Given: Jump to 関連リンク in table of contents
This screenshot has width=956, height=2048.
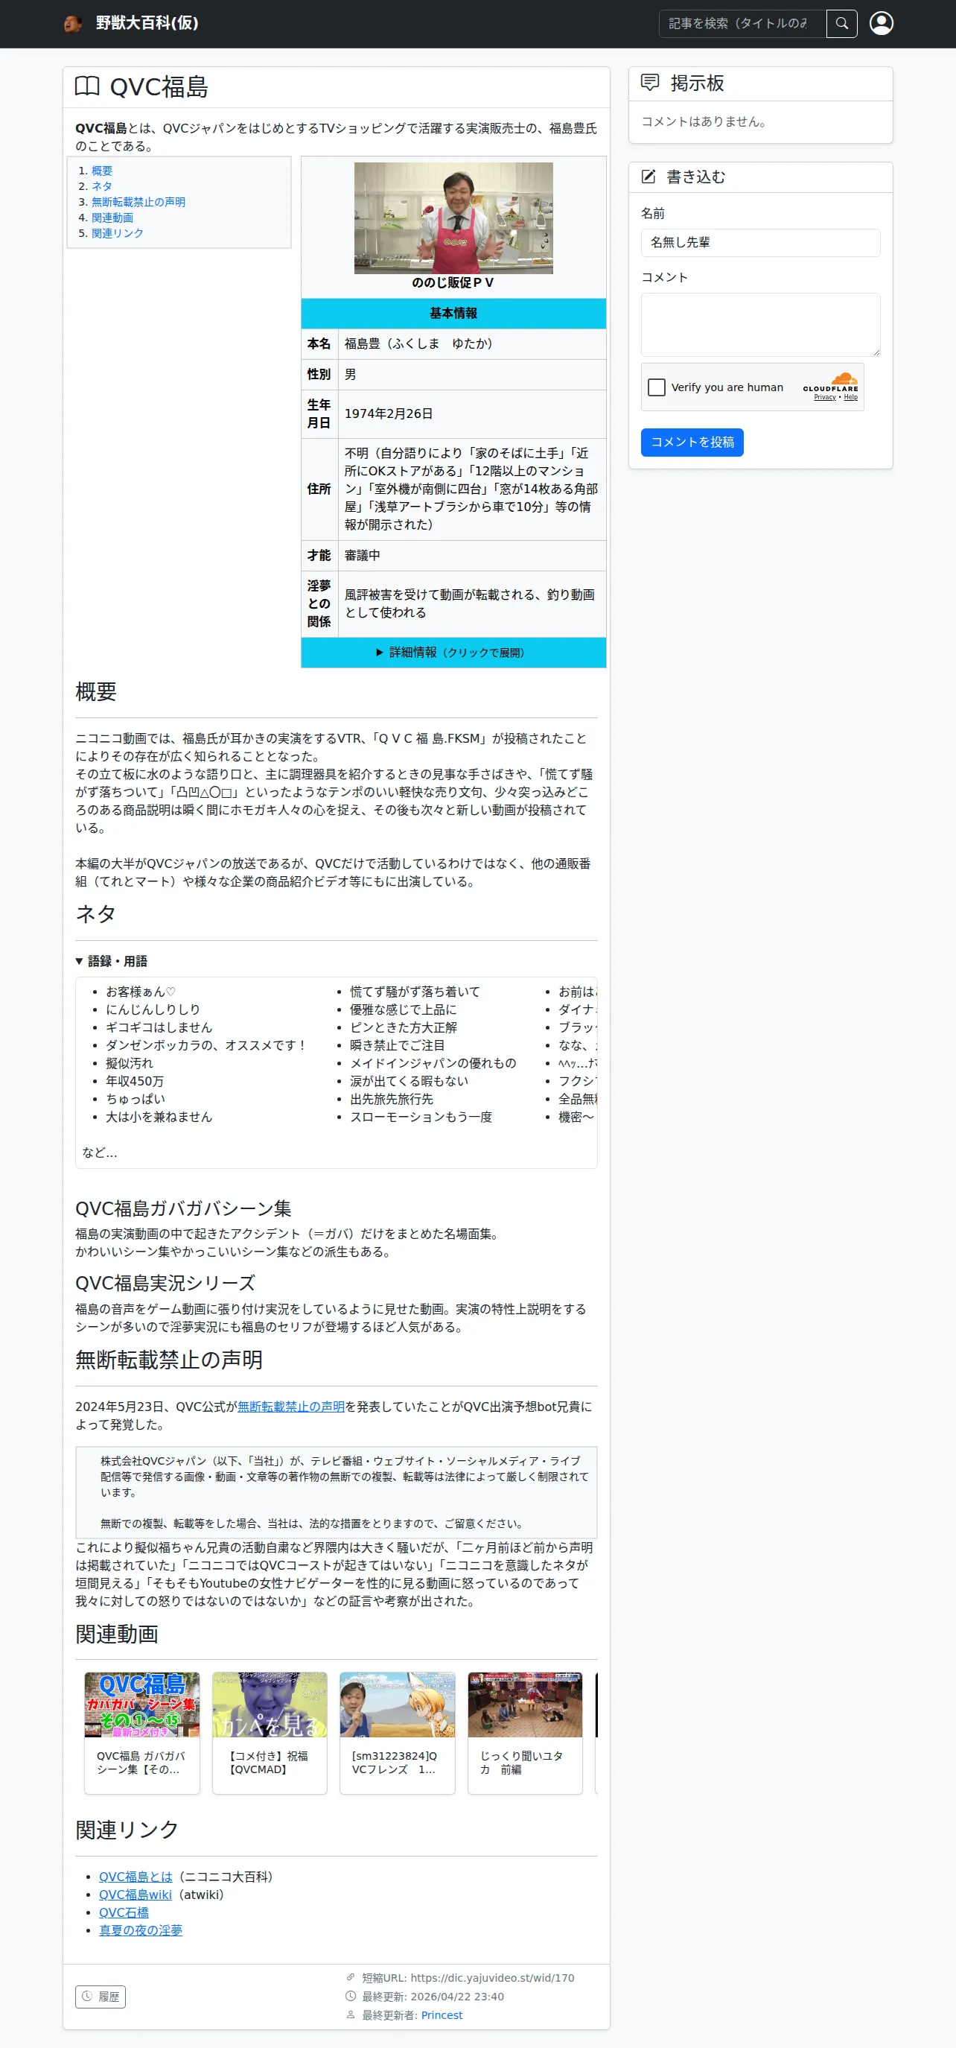Looking at the screenshot, I should click(x=118, y=233).
